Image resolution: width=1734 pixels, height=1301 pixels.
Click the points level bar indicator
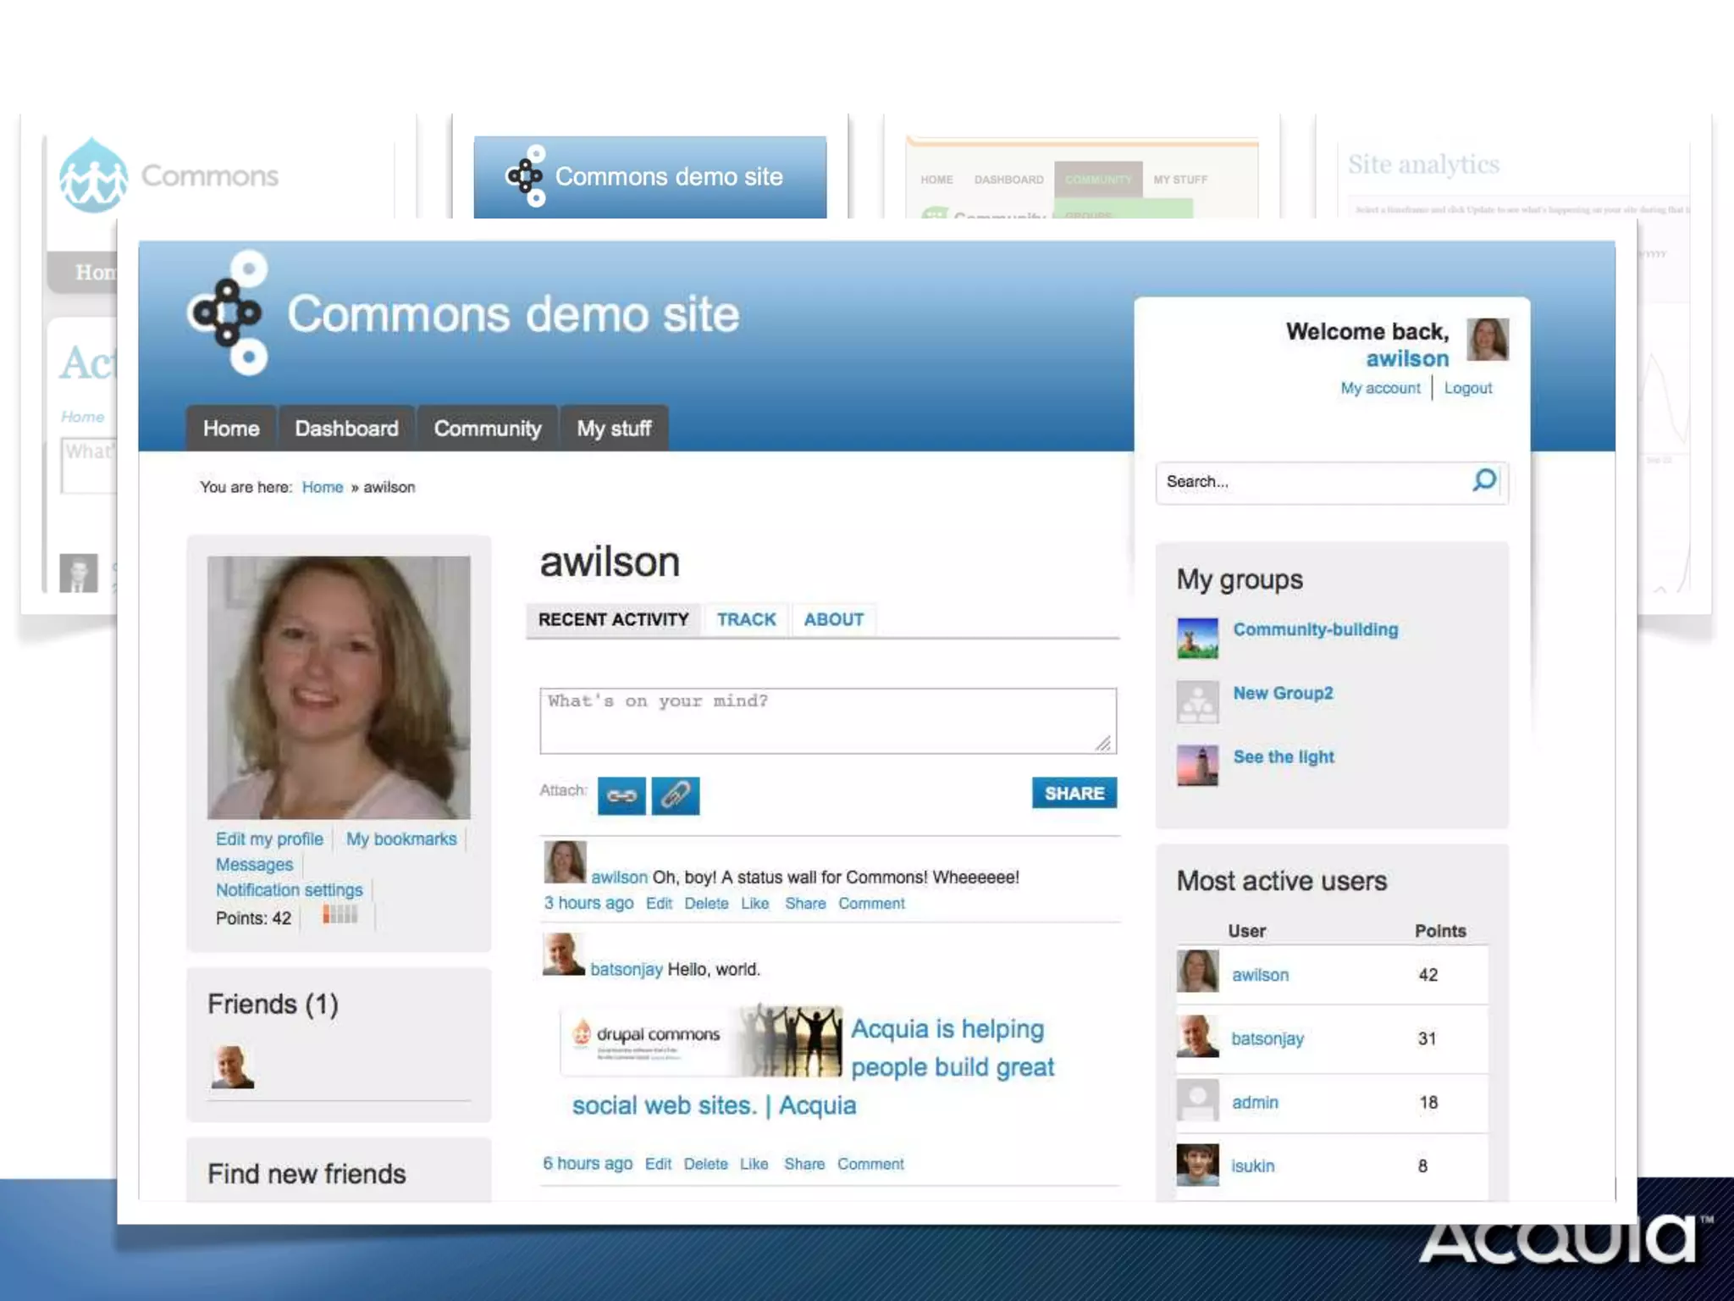340,915
